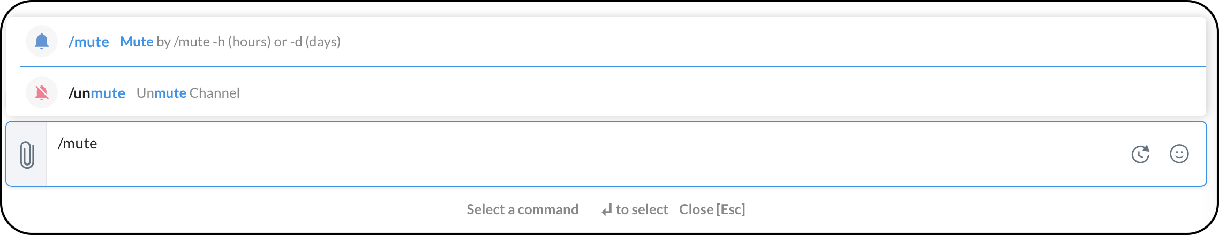Click the enter arrow icon in hint bar
This screenshot has width=1219, height=235.
[606, 210]
